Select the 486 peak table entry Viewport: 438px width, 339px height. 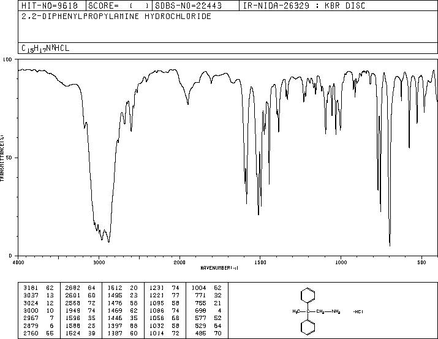208,333
